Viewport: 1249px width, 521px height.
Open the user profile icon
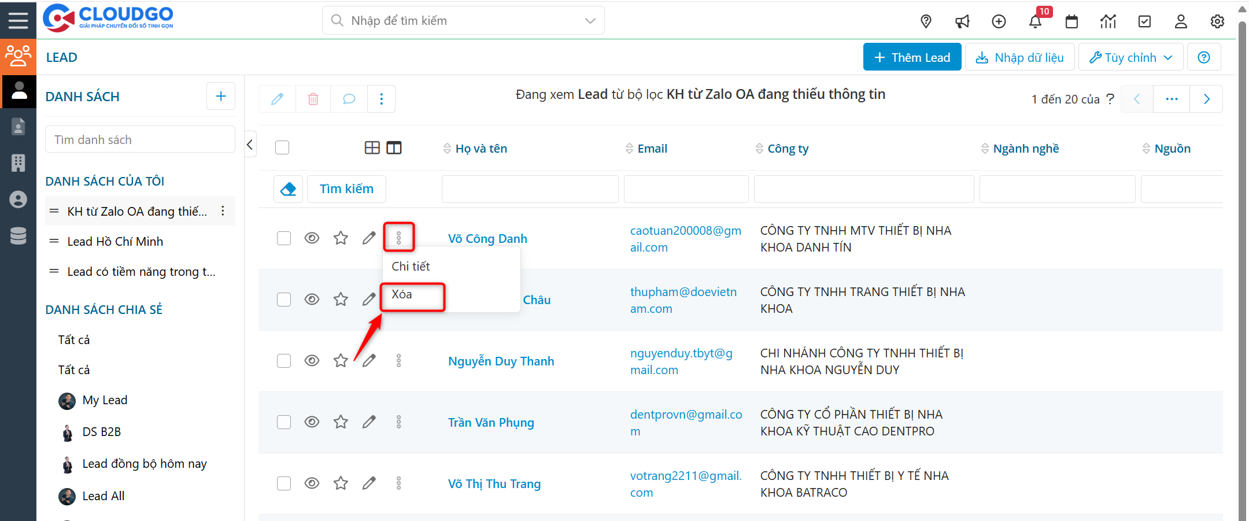(x=1181, y=21)
